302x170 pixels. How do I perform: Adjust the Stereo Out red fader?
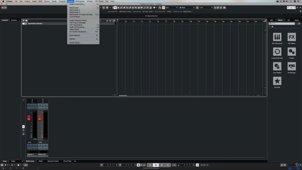click(40, 118)
